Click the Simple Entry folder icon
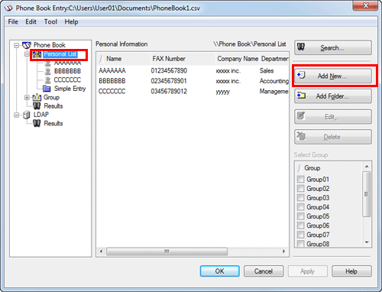Image resolution: width=382 pixels, height=292 pixels. coord(47,89)
